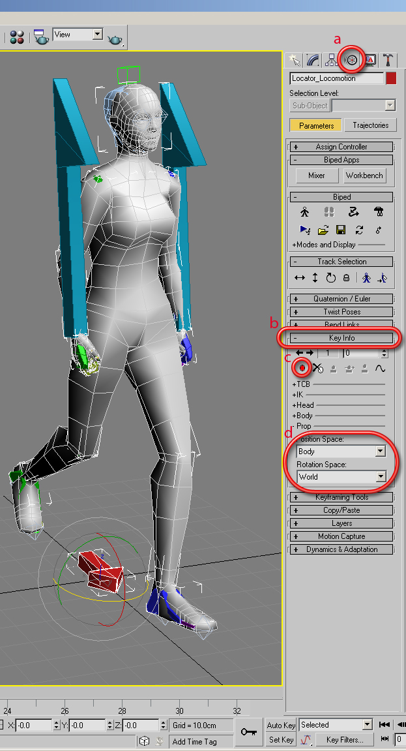Click the Biped Playback icon

[304, 230]
